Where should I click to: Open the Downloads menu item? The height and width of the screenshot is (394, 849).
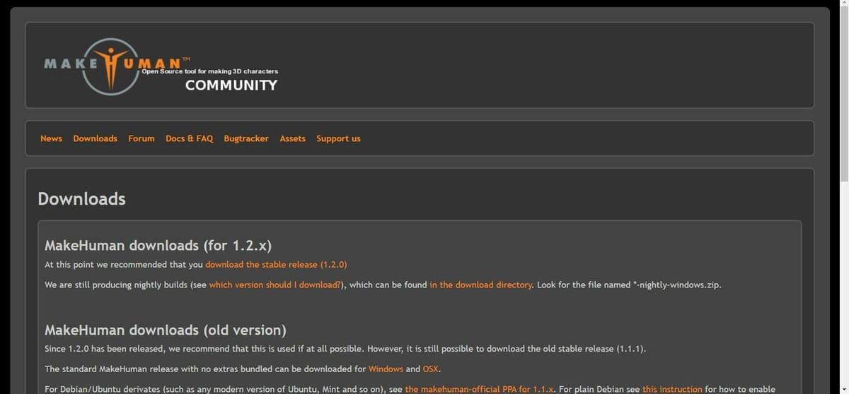pos(95,138)
